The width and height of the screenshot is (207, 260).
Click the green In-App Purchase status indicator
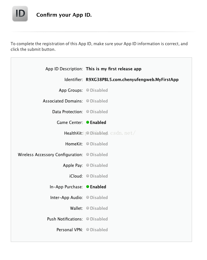click(x=88, y=187)
